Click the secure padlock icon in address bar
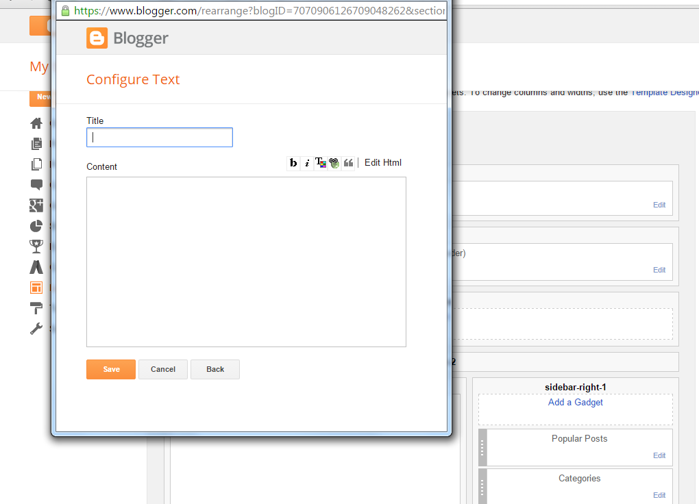 coord(65,11)
